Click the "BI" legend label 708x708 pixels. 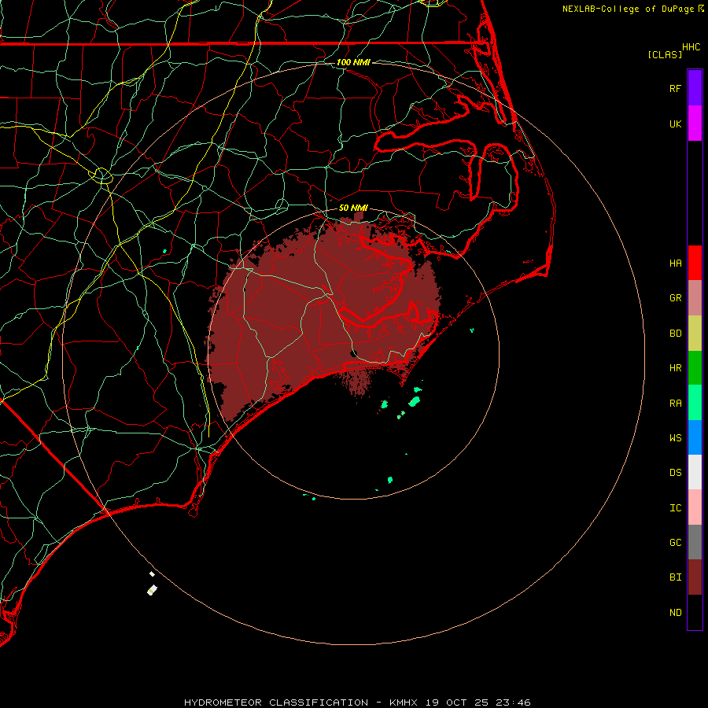[x=675, y=577]
